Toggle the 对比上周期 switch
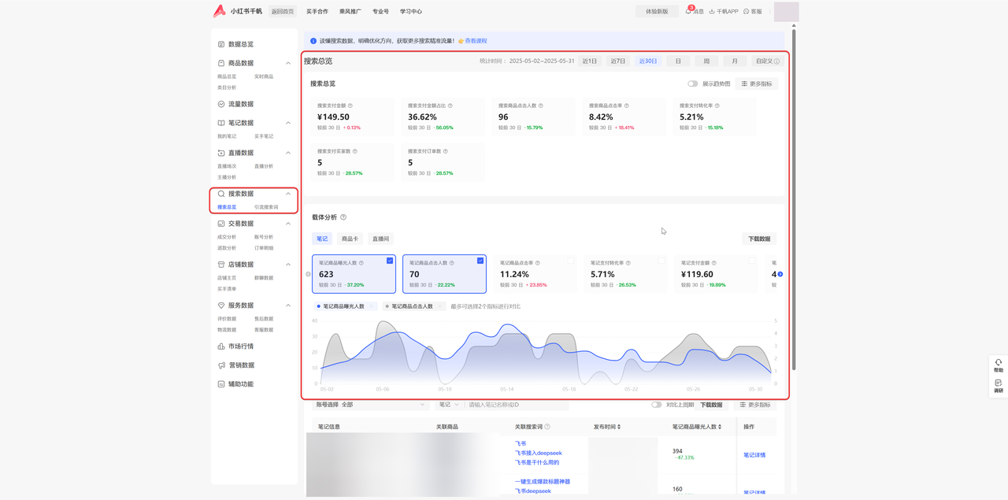The image size is (1008, 500). pyautogui.click(x=656, y=405)
